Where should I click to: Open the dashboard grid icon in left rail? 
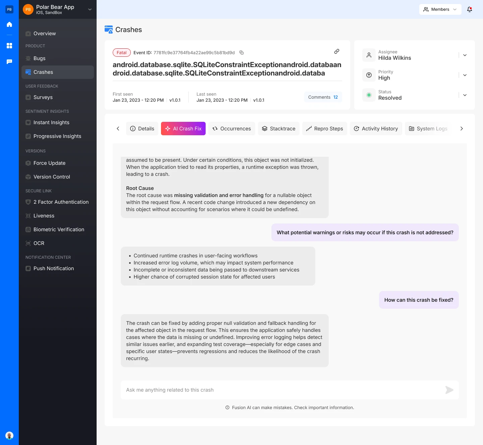tap(9, 46)
